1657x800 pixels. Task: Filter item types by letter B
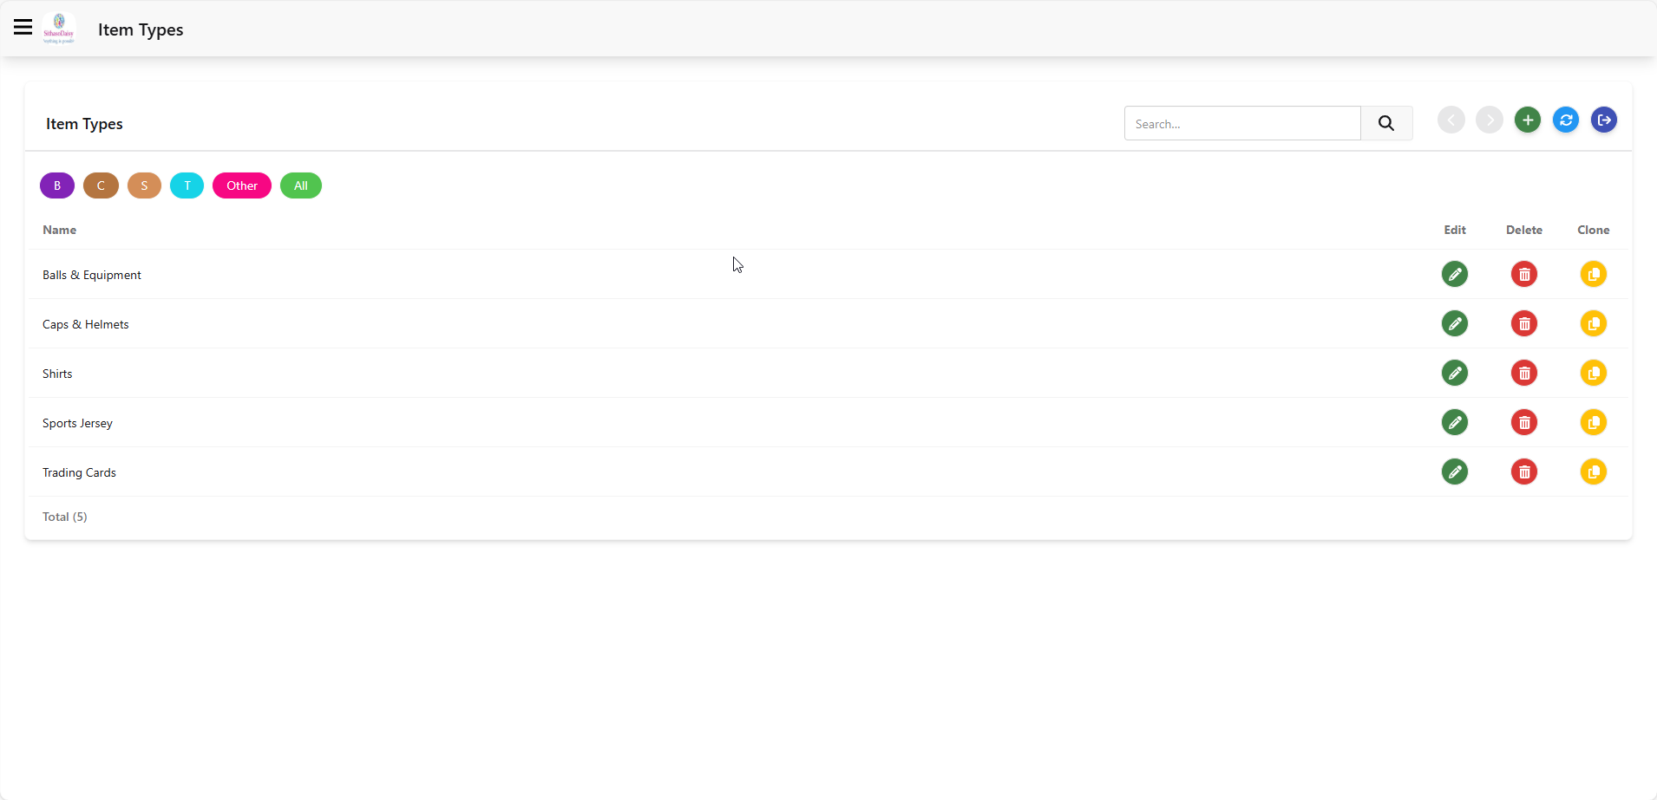(57, 185)
